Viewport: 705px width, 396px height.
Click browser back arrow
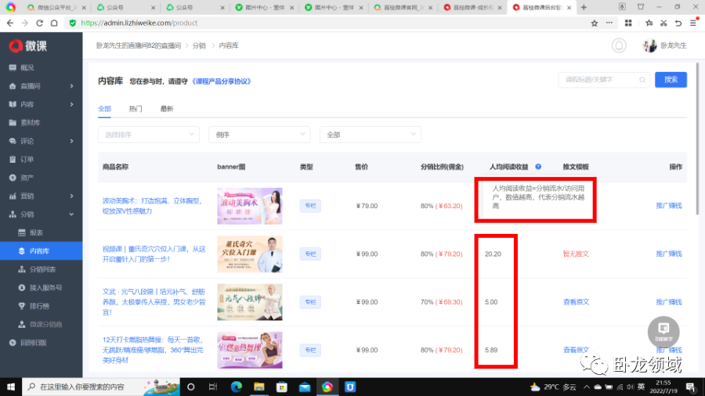(x=10, y=23)
